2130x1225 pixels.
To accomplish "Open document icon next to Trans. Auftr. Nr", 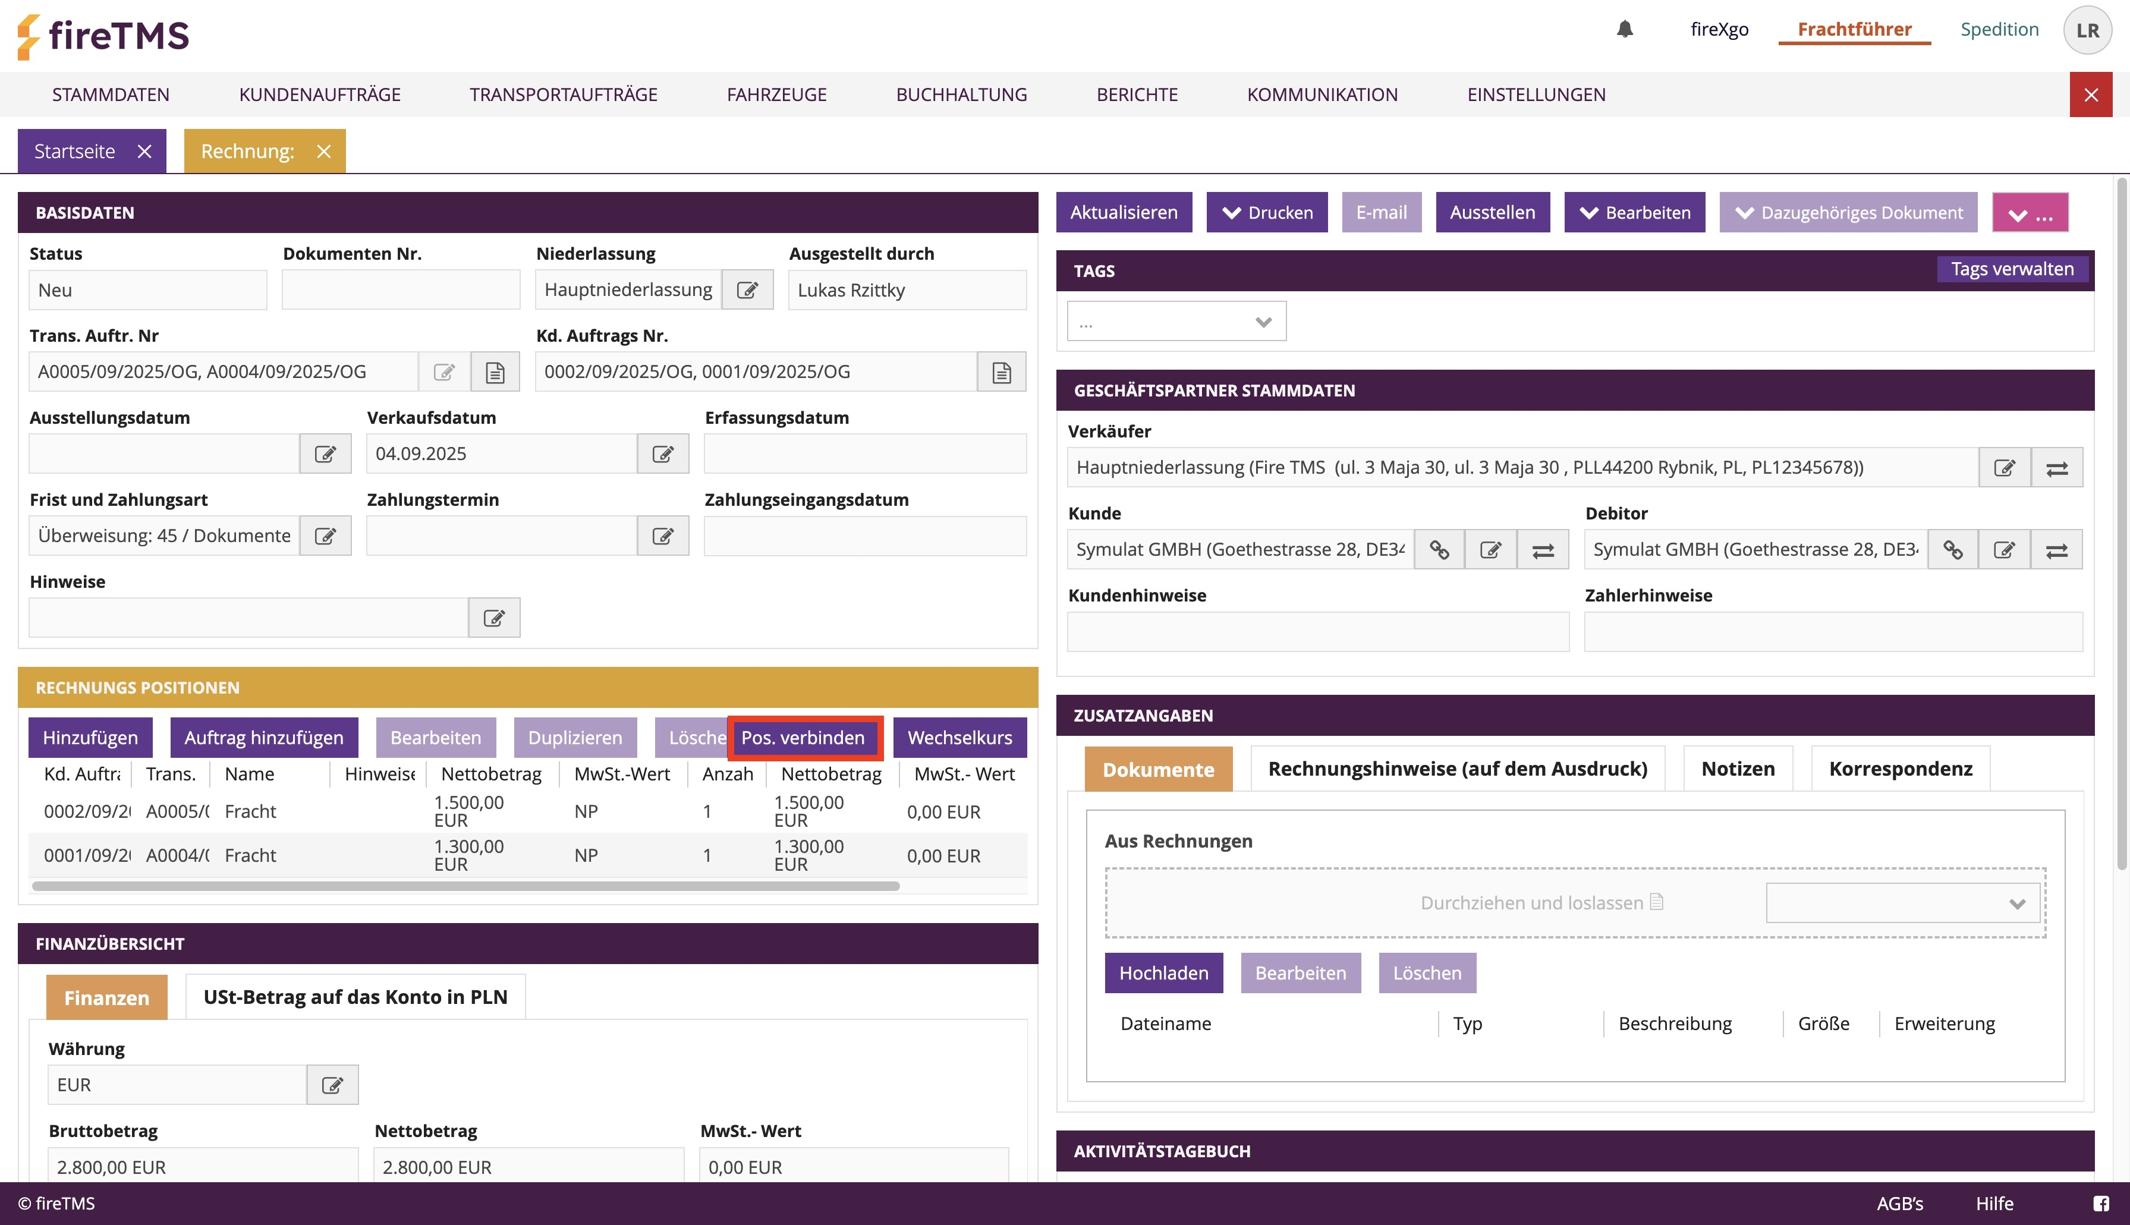I will (x=495, y=372).
